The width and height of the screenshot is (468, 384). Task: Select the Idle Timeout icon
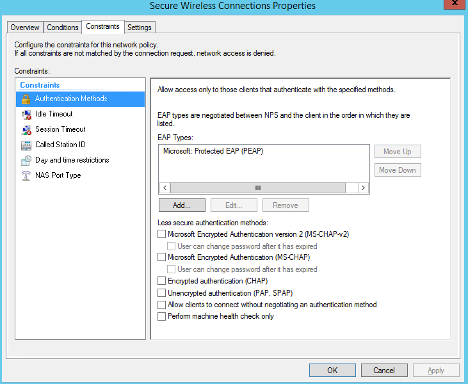(26, 115)
